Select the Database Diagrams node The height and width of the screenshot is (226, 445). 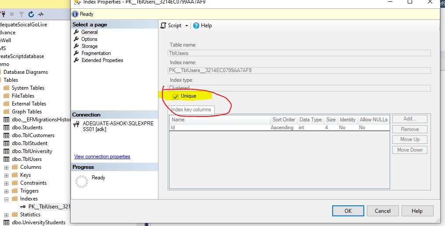tap(25, 72)
